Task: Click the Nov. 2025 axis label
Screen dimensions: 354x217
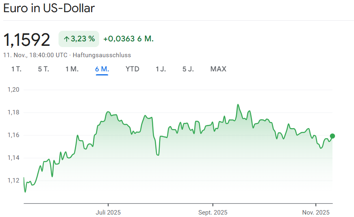Action: [x=316, y=213]
